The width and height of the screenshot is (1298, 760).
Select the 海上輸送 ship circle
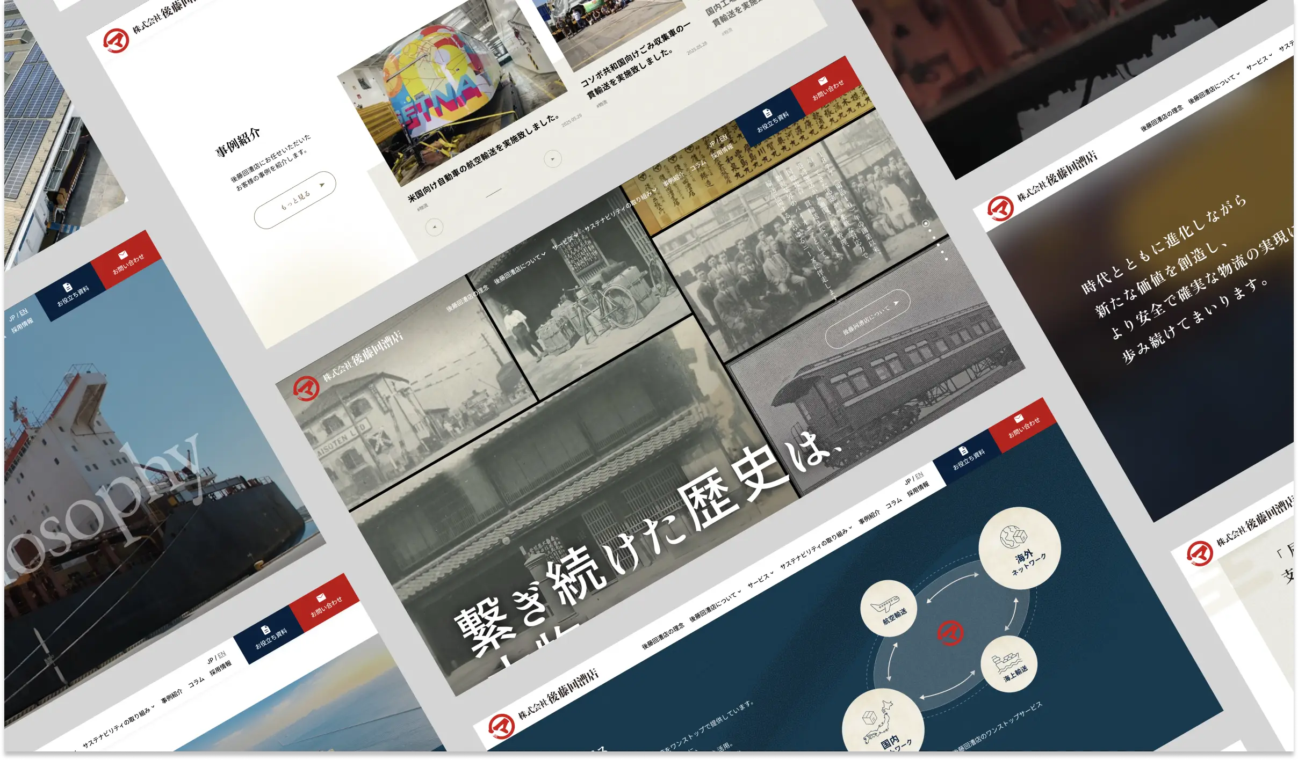1009,664
